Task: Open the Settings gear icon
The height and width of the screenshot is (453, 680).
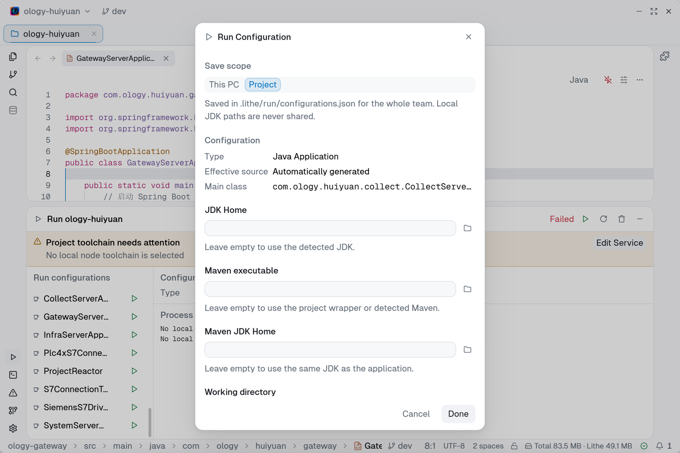Action: [13, 428]
